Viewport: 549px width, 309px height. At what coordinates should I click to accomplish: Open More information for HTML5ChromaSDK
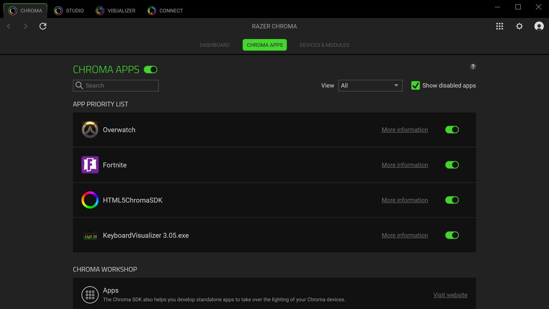404,200
